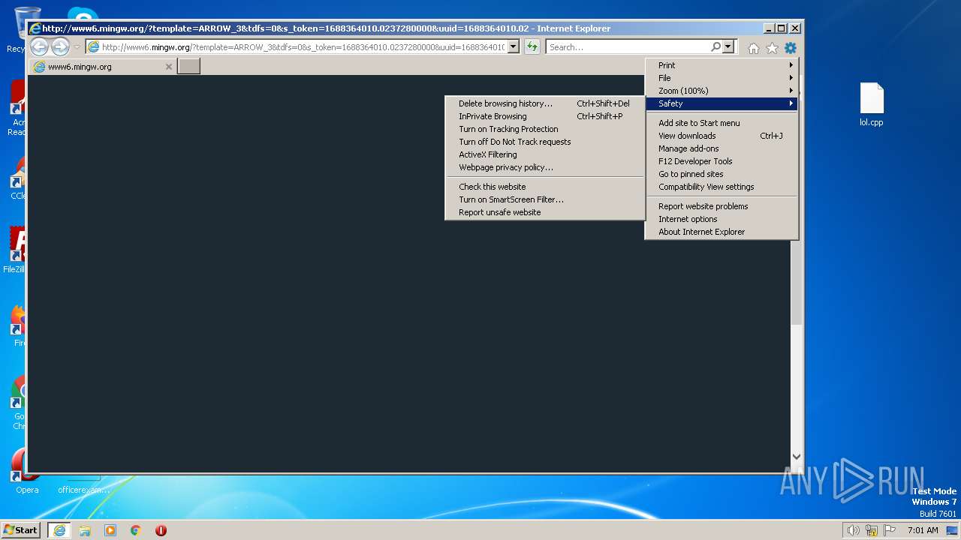Open Manage add-ons
The width and height of the screenshot is (961, 540).
722,148
